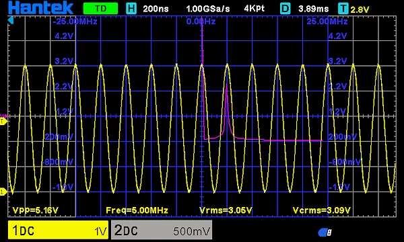Select the T trigger level icon
This screenshot has height=242, width=404.
click(343, 9)
